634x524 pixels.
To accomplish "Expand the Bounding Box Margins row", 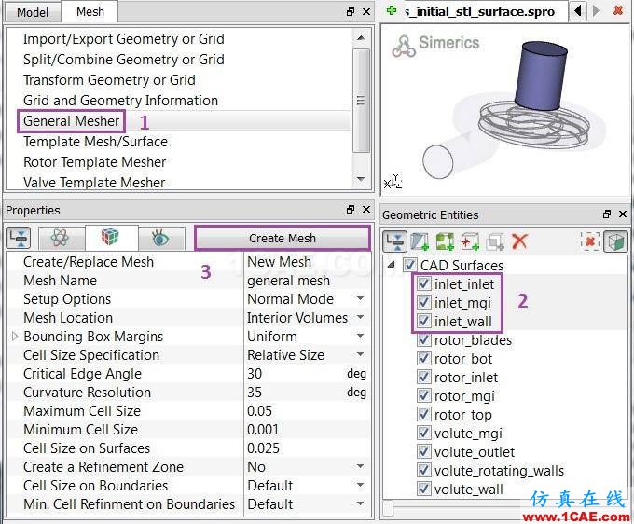I will (x=15, y=336).
